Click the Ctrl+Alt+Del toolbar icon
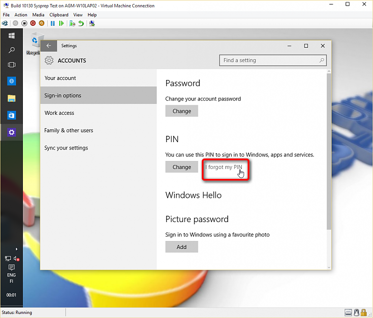 pyautogui.click(x=5, y=23)
